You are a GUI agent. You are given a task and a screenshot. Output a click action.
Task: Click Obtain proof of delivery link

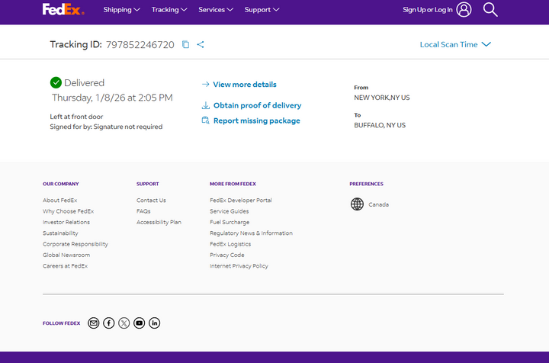pos(257,105)
